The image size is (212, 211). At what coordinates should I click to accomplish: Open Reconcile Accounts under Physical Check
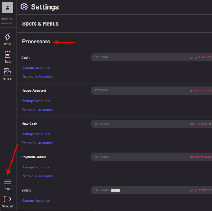pos(37,176)
